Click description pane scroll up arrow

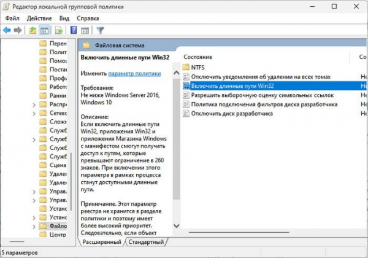[x=176, y=72]
